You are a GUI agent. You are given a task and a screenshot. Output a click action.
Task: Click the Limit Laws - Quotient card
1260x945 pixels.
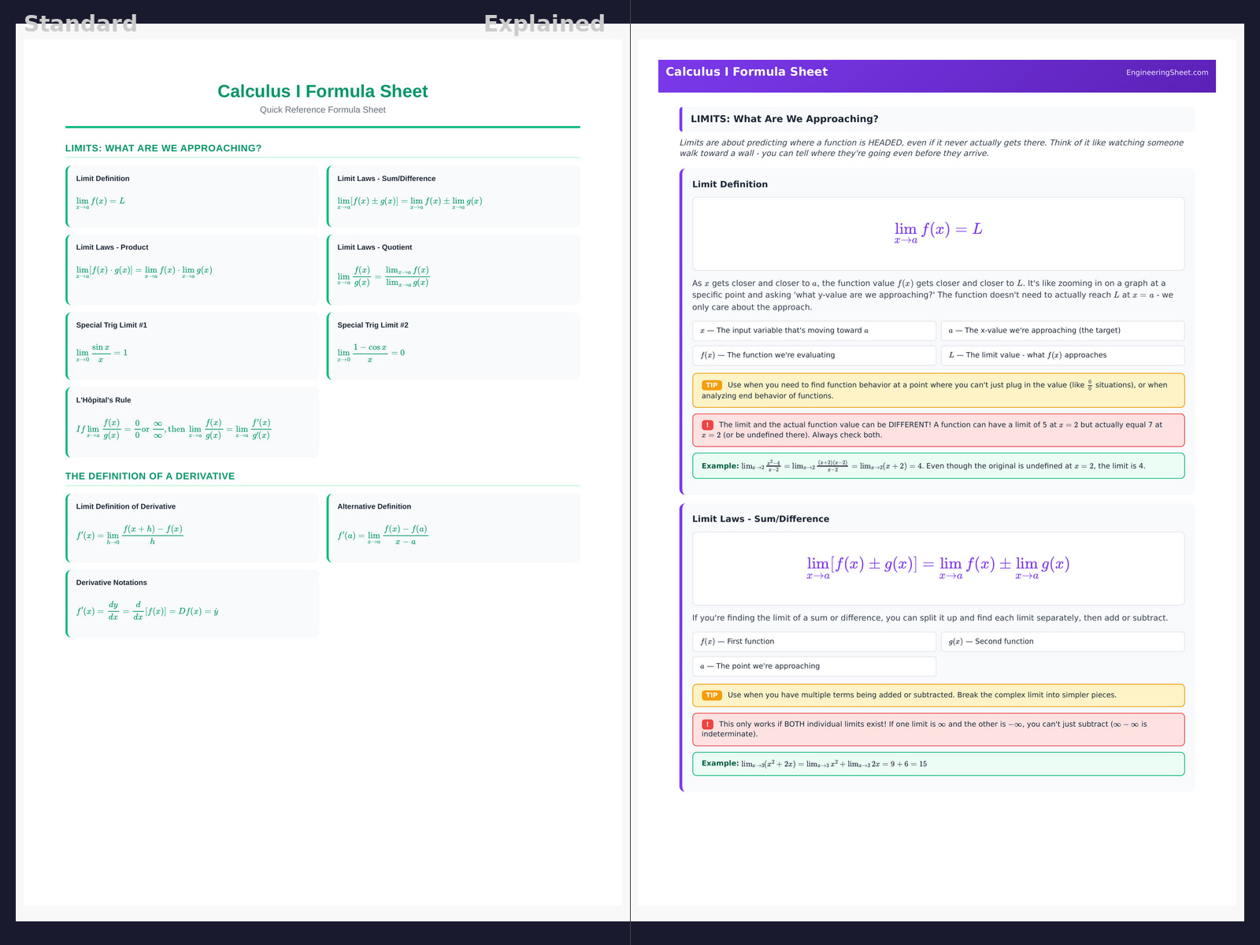454,269
